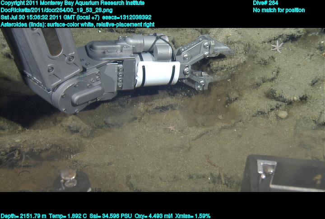Click the Copyright 2011 MBARI text
This screenshot has width=325, height=219.
pos(73,3)
